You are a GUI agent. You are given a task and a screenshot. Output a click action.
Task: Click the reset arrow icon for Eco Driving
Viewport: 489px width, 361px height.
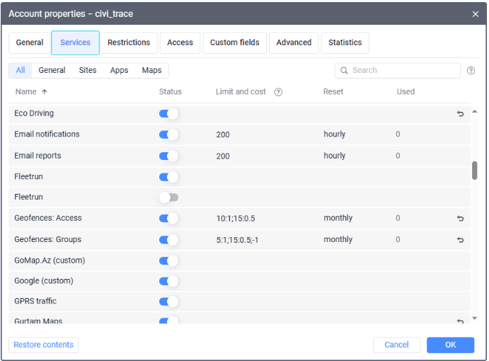coord(460,113)
